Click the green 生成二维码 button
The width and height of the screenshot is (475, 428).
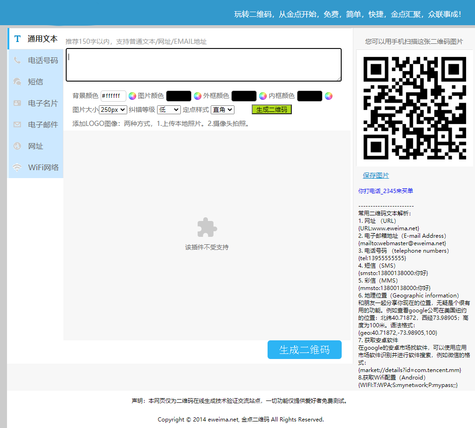point(272,110)
